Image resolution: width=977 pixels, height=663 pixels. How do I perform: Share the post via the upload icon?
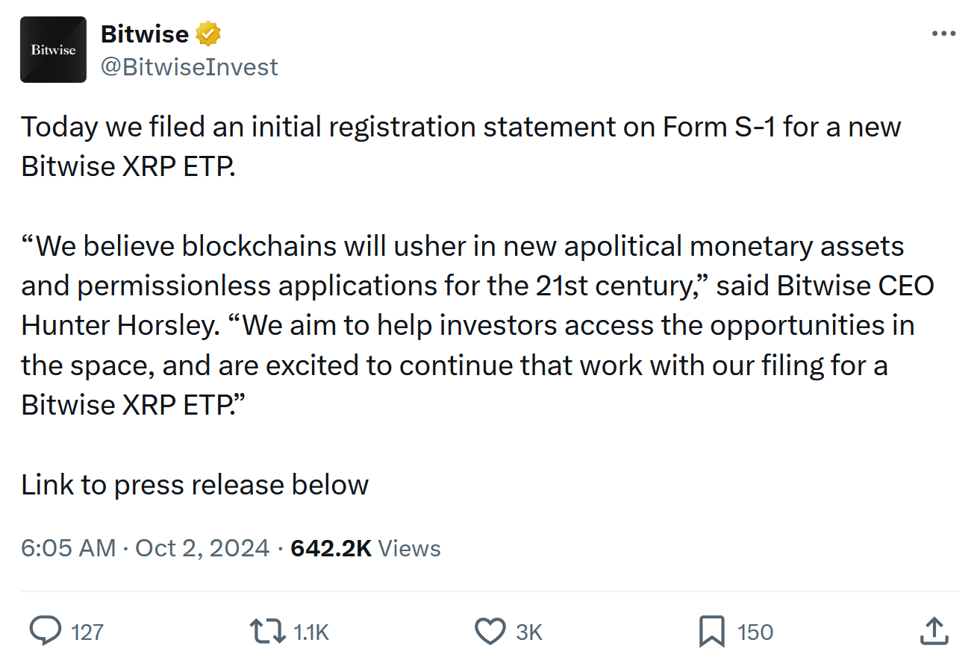(934, 632)
